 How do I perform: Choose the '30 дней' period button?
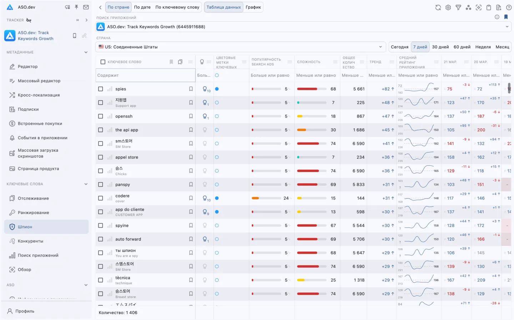[x=440, y=47]
